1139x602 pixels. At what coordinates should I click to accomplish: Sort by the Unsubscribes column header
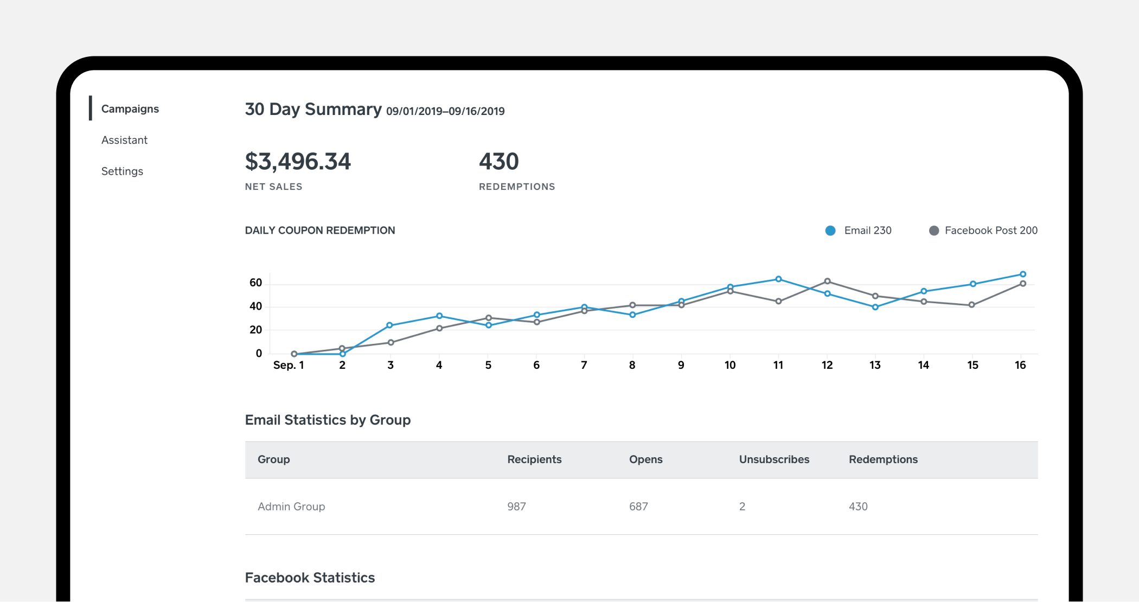[x=774, y=459]
